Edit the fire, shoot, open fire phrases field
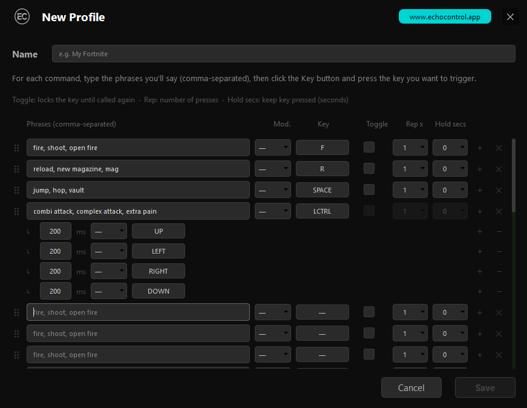Image resolution: width=527 pixels, height=408 pixels. tap(138, 148)
